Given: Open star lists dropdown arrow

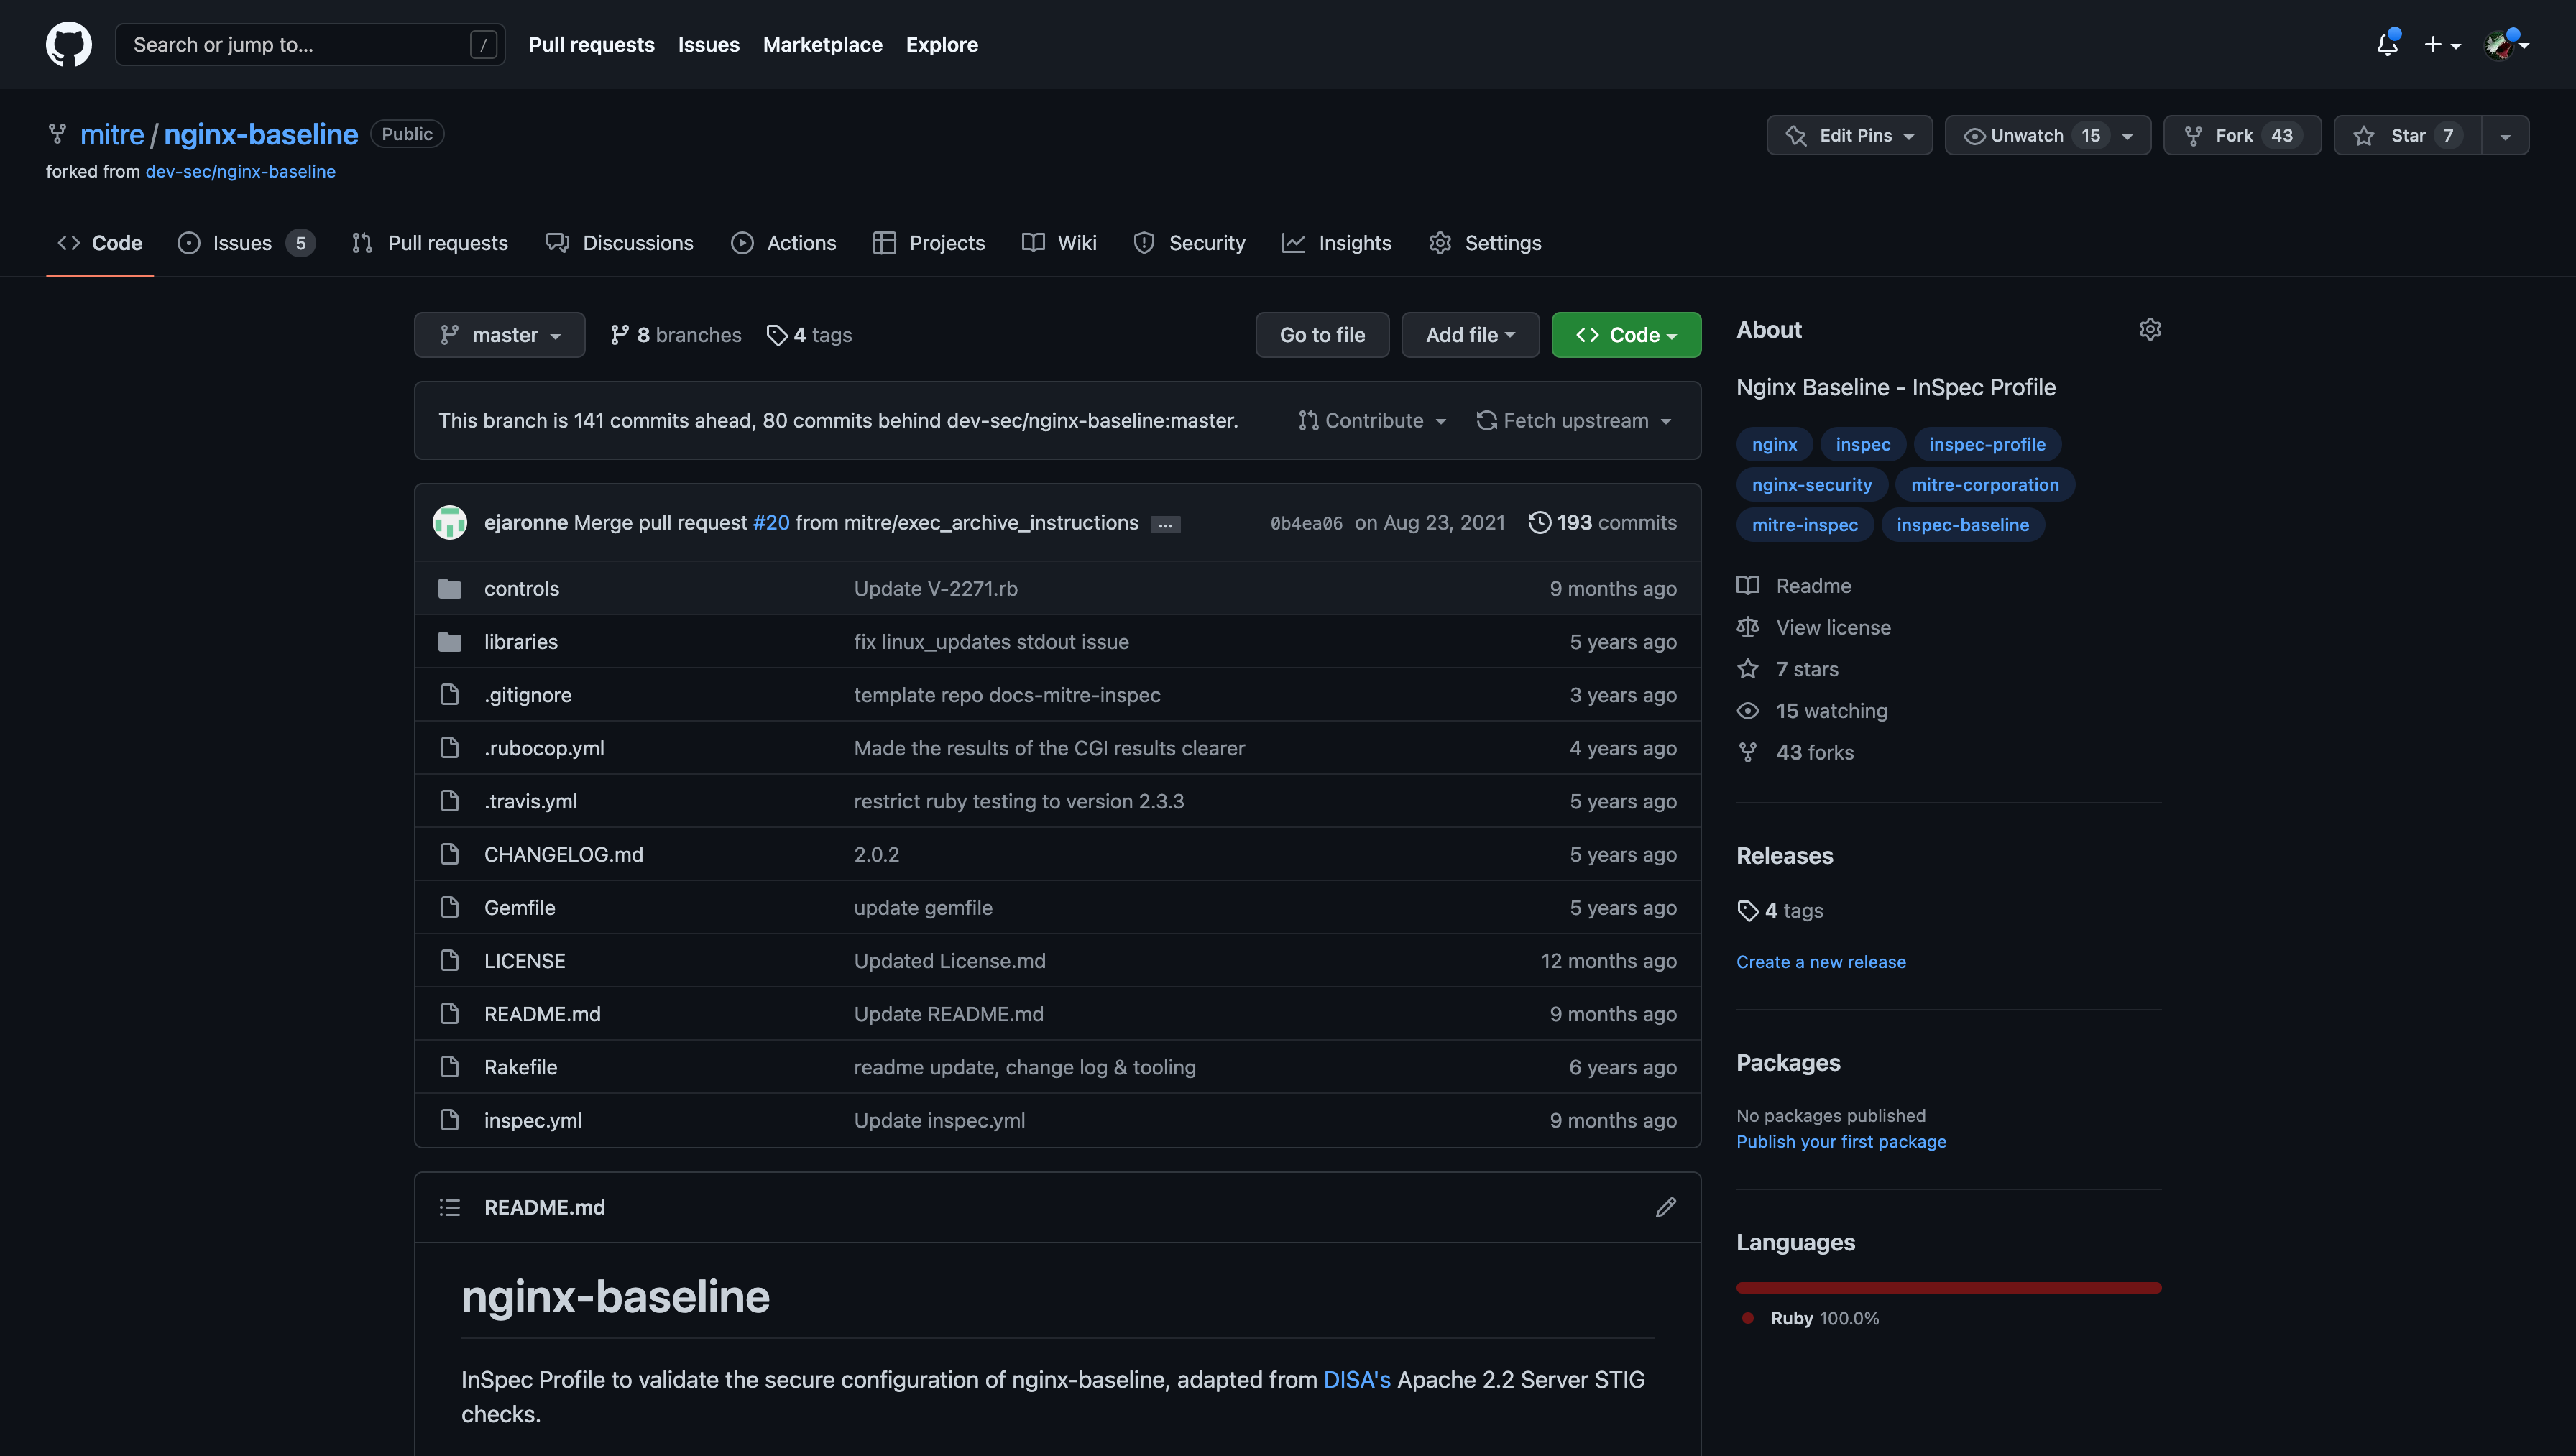Looking at the screenshot, I should click(2505, 135).
